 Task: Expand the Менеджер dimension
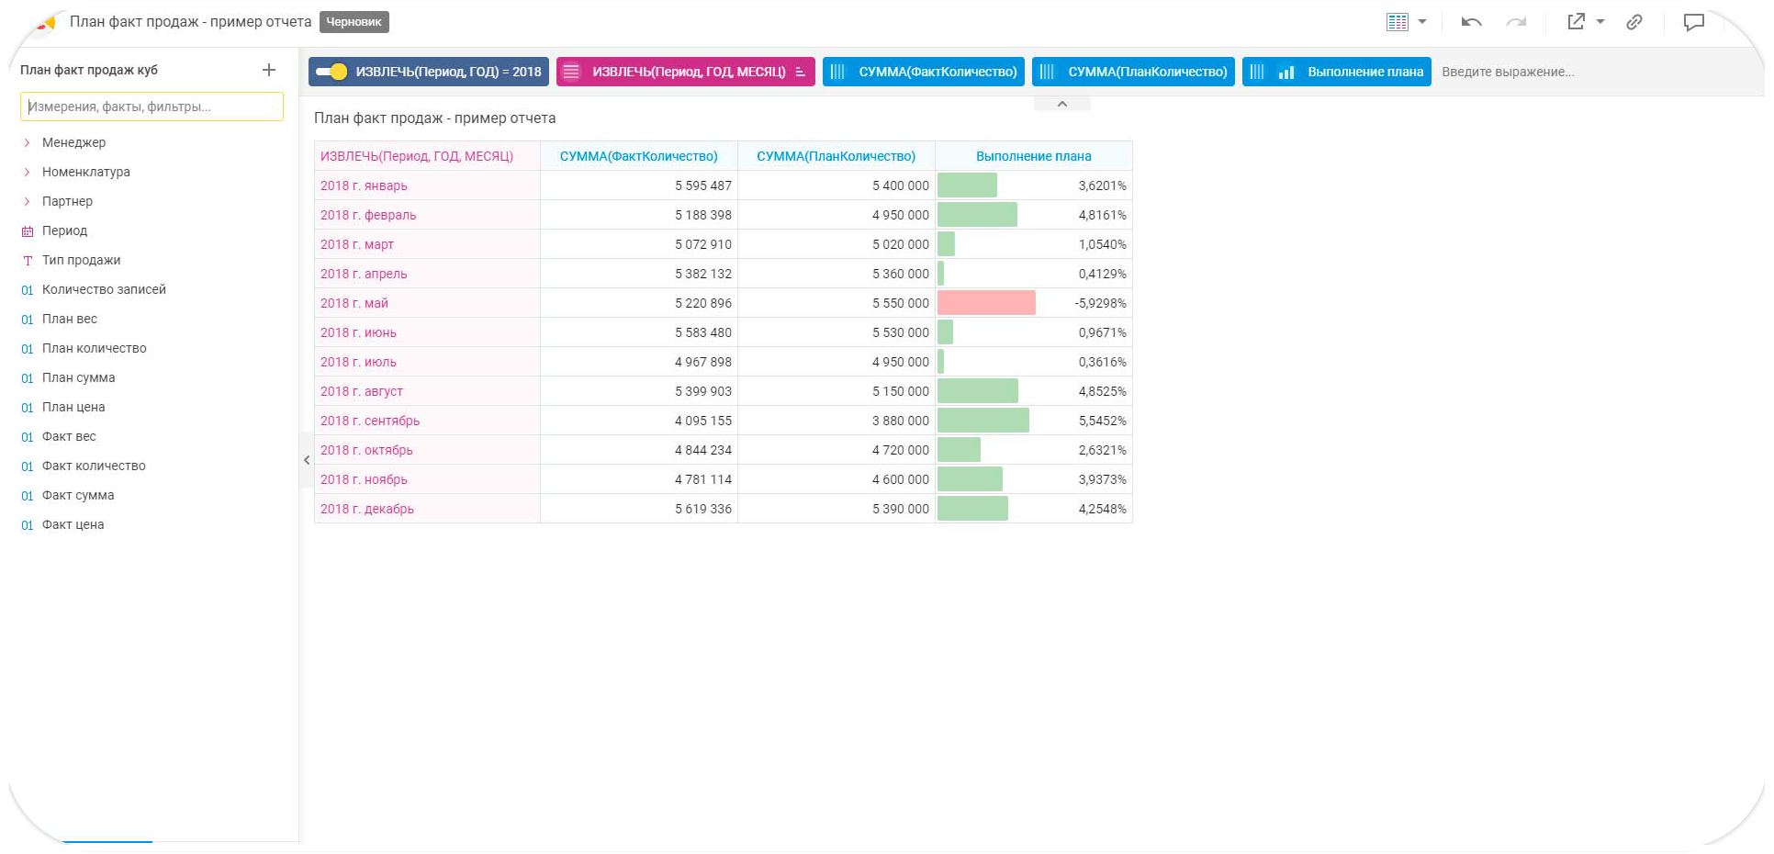click(28, 142)
